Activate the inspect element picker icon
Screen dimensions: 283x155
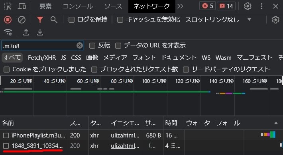(x=8, y=6)
